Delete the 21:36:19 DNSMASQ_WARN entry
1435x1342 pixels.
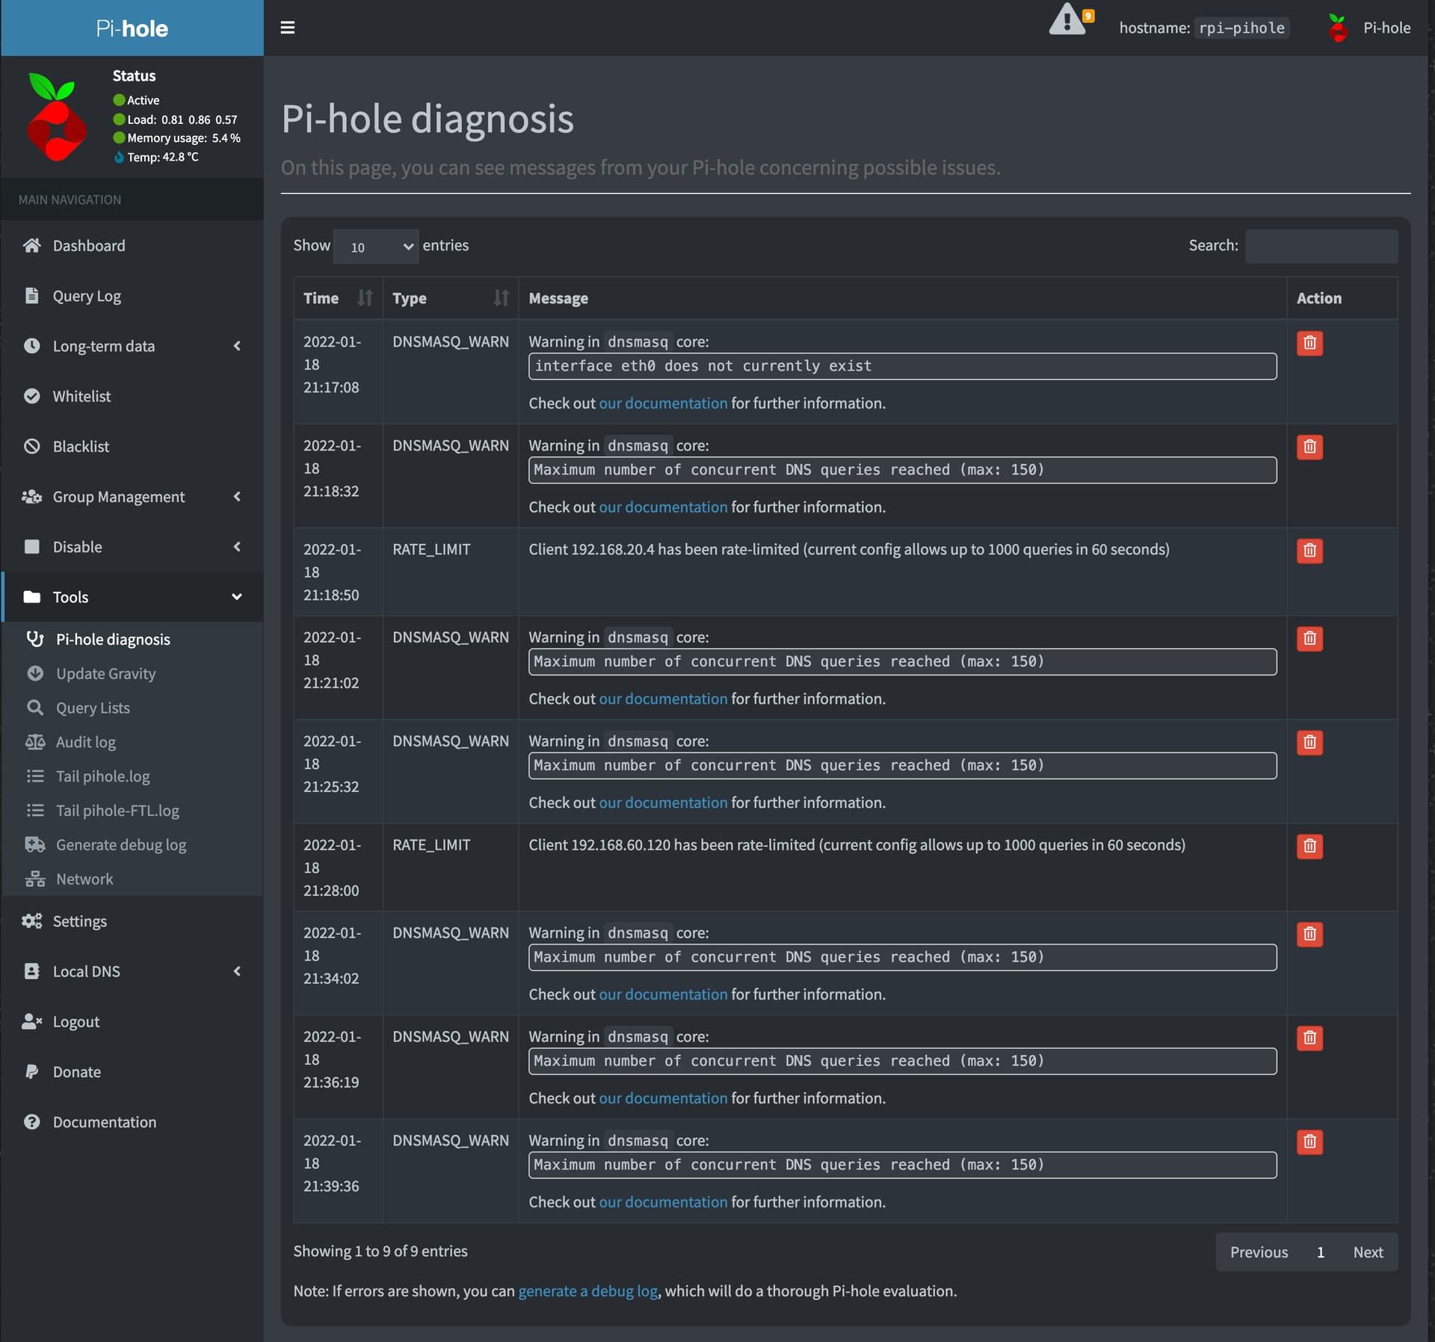pyautogui.click(x=1309, y=1039)
